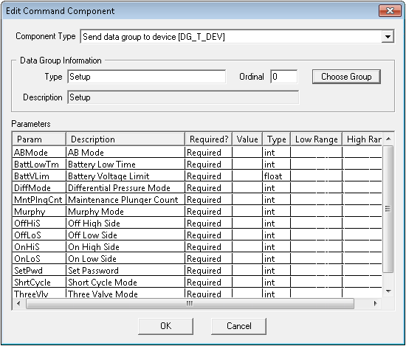
Task: Select the OffLoS parameter cell
Action: point(39,235)
